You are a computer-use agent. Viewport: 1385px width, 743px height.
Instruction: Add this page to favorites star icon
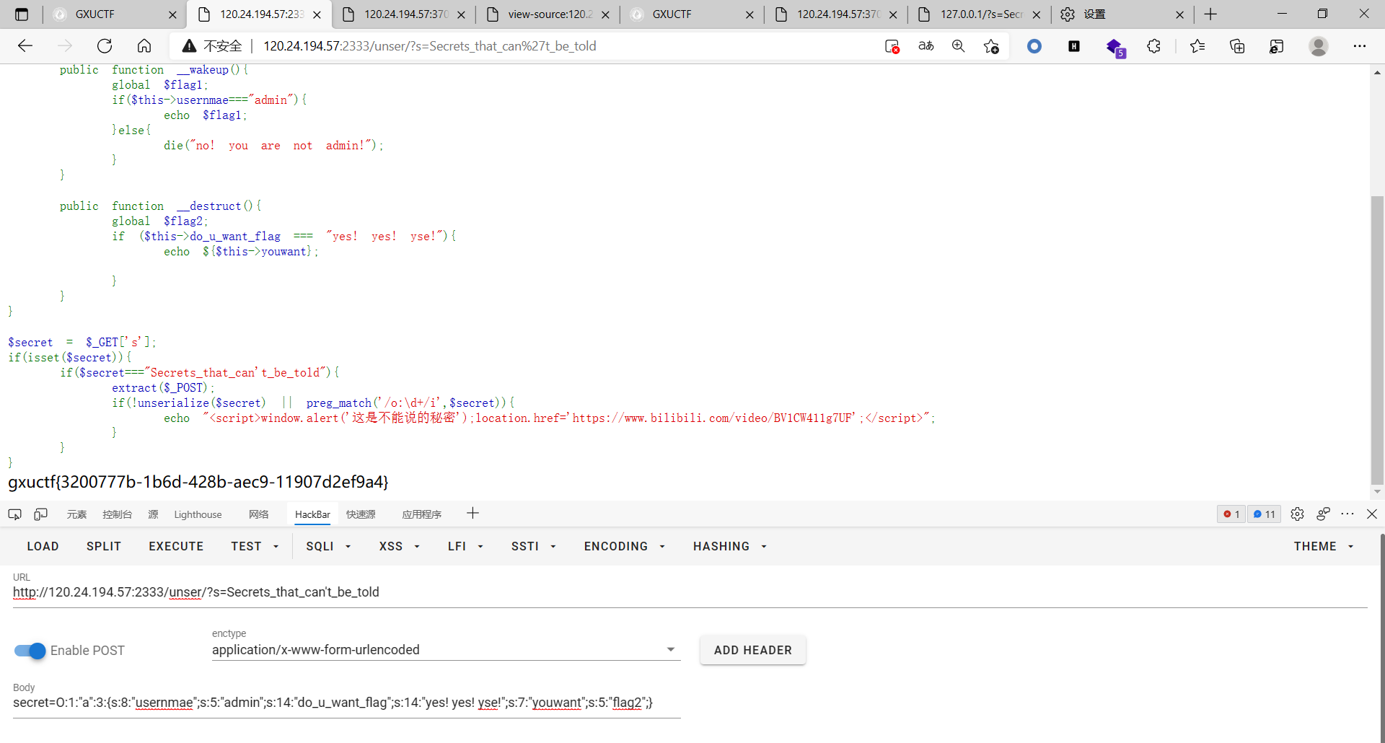[991, 46]
